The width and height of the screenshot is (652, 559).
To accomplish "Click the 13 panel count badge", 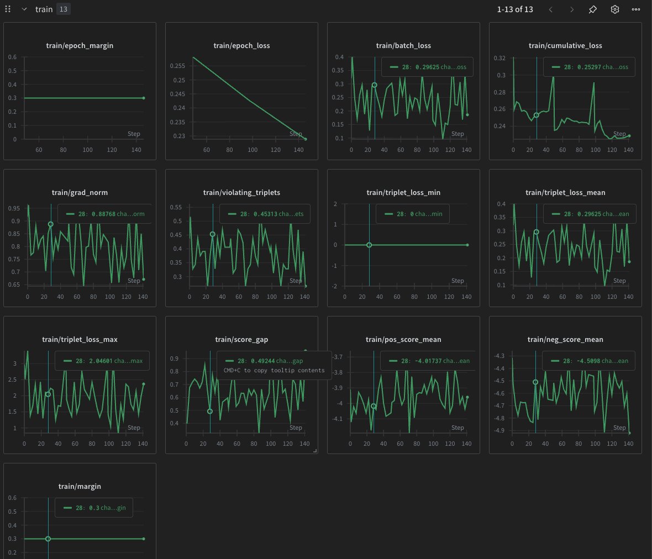I will point(63,9).
